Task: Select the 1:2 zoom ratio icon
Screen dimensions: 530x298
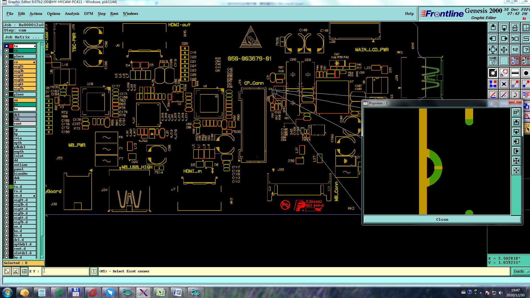Action: click(515, 50)
